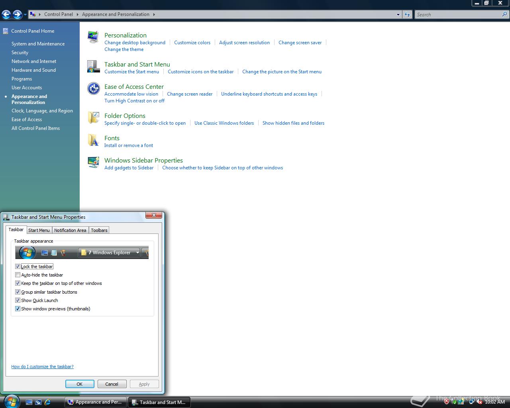Click the Personalization monitor icon

[93, 37]
